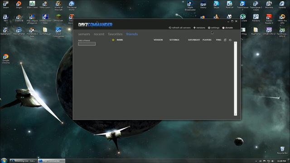The image size is (290, 163).
Task: Open Diablo III desktop shortcut
Action: [x=19, y=18]
